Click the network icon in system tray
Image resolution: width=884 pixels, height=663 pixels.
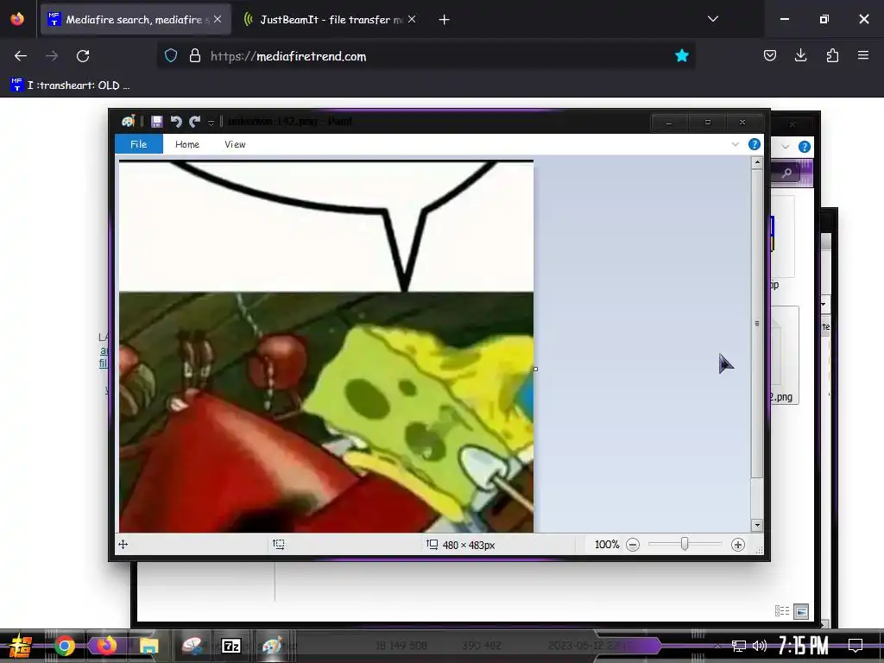(739, 646)
